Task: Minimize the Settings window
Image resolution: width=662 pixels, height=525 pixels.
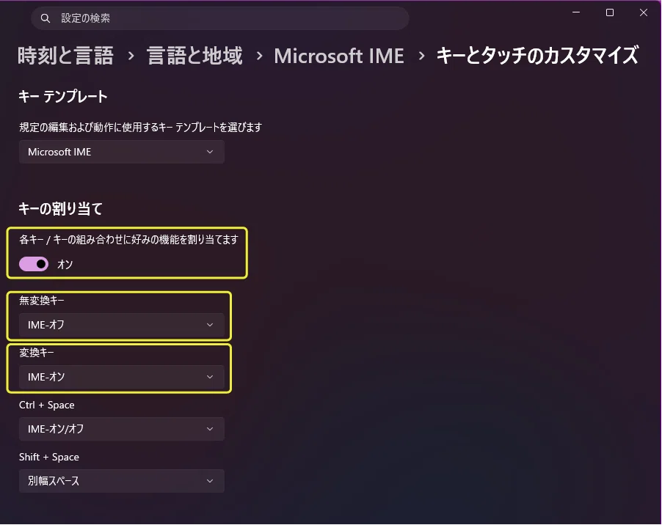Action: click(x=576, y=12)
